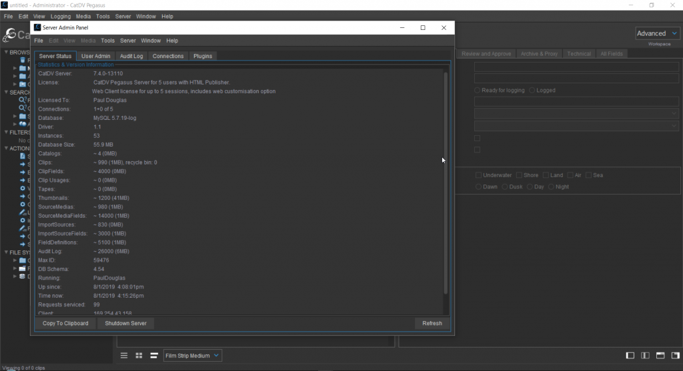The image size is (683, 371).
Task: Click the Licensed To value Paul Douglas
Action: (x=110, y=100)
